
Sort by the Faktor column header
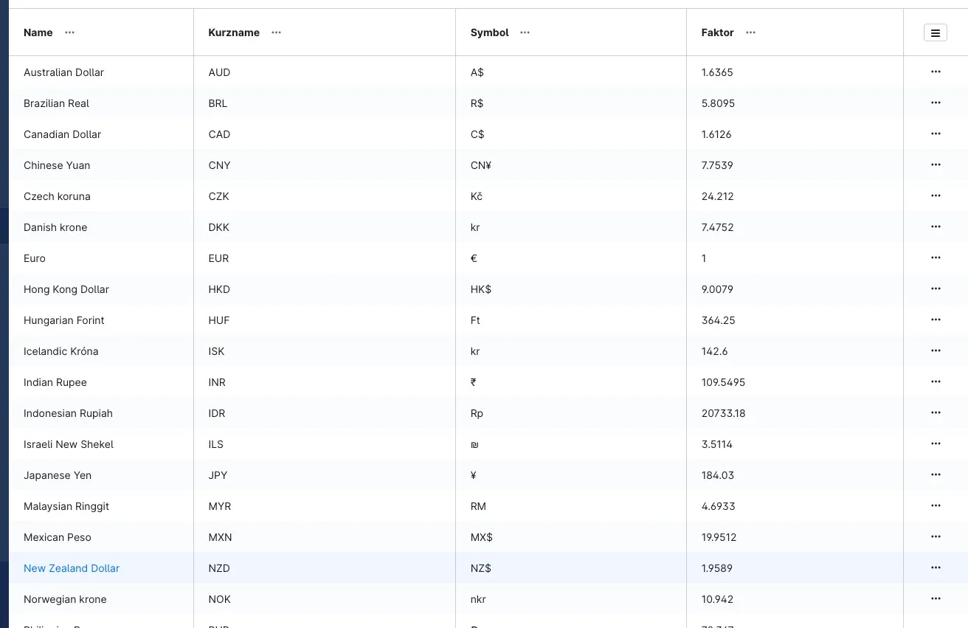click(717, 32)
